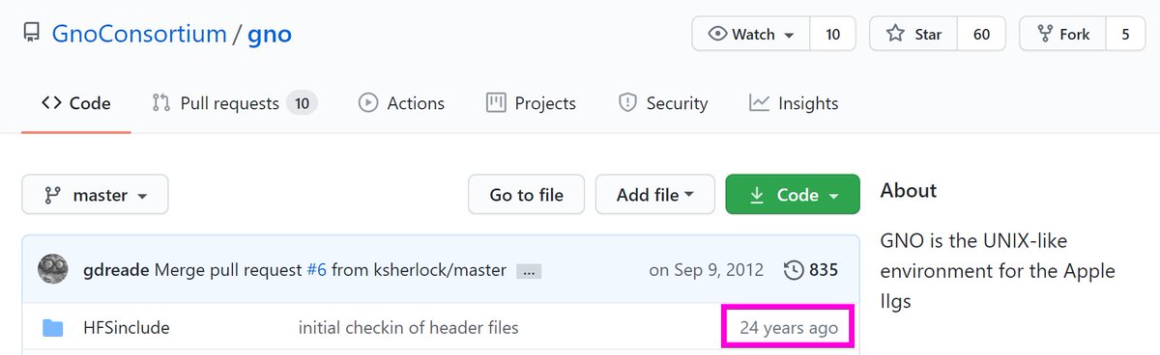The image size is (1160, 355).
Task: Open gdreade's avatar profile picture
Action: click(x=52, y=269)
